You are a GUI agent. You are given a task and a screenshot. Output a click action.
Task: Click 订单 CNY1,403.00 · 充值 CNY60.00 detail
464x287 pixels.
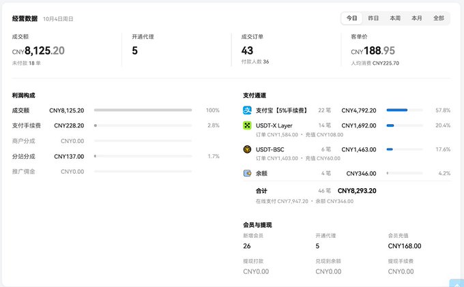tap(298, 158)
